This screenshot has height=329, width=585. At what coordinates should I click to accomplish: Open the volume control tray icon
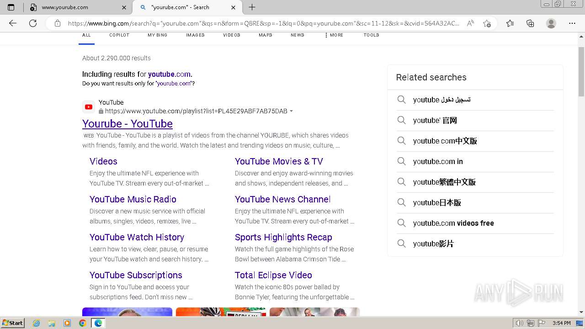(520, 323)
